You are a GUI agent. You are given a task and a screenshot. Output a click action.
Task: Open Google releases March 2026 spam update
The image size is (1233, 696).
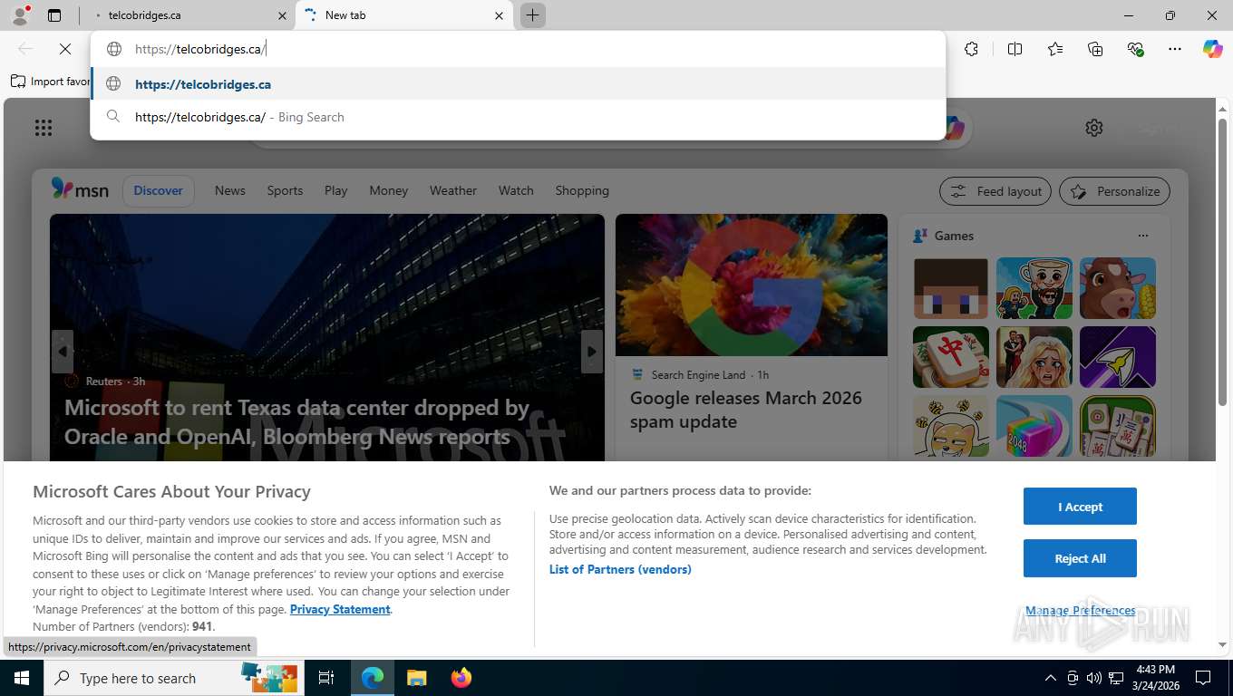[x=746, y=410]
